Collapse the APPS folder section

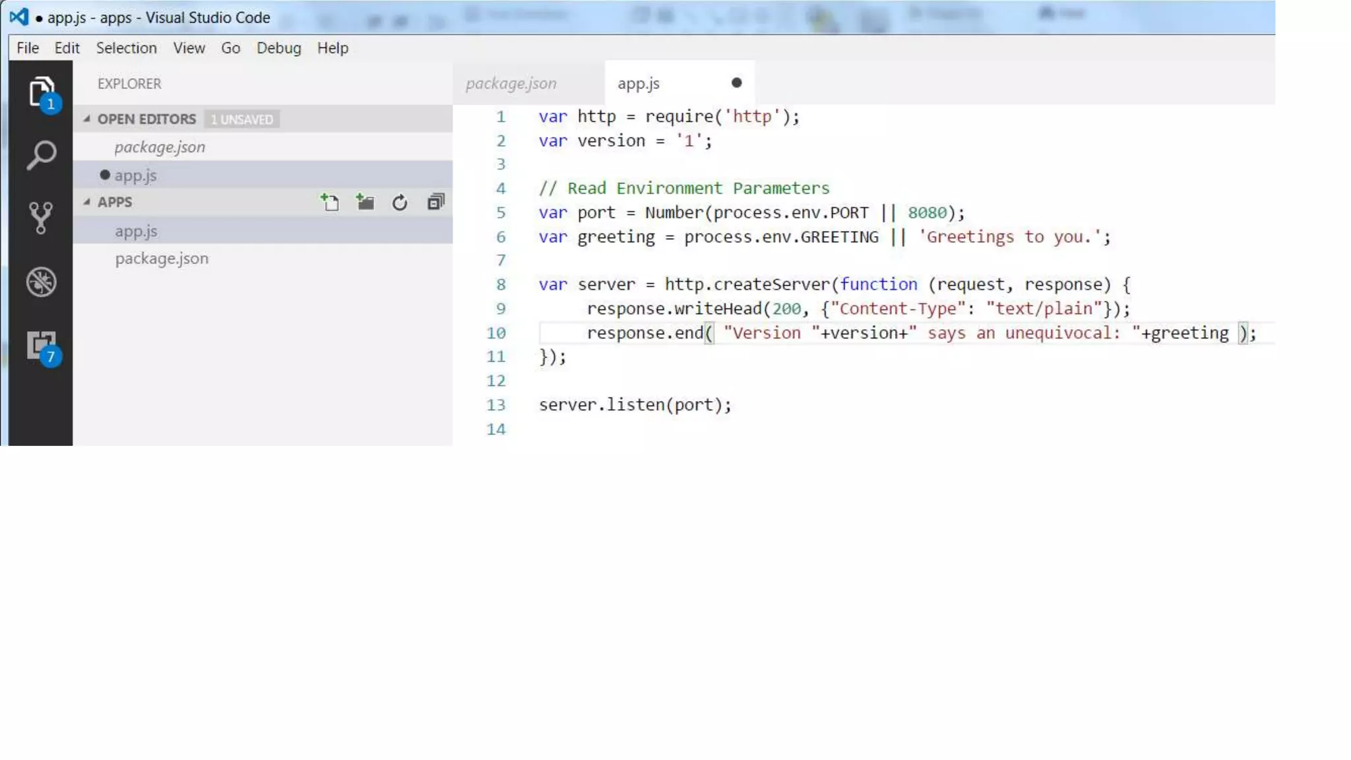[x=86, y=202]
